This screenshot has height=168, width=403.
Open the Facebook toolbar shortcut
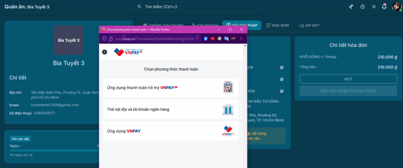click(205, 39)
